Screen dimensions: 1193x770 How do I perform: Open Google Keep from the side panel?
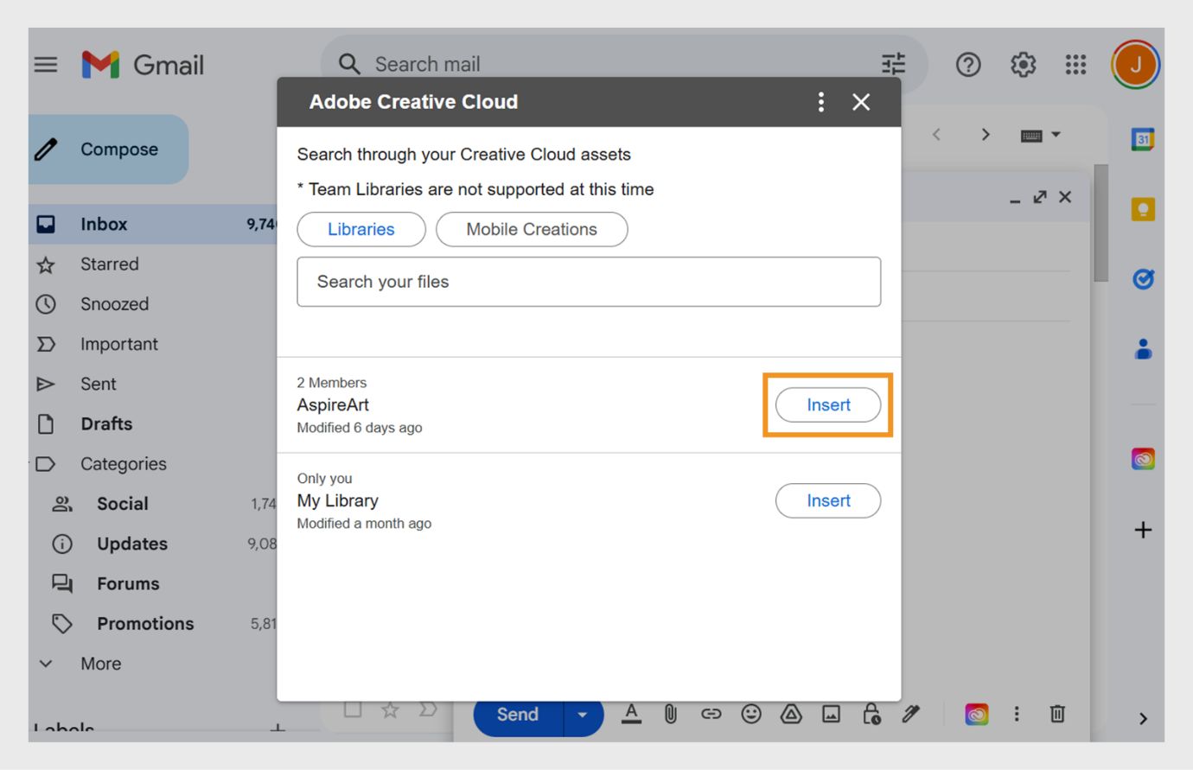pos(1143,207)
